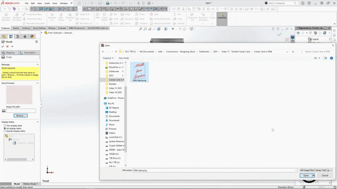
Task: Click the red X to cancel decal
Action: pyautogui.click(x=7, y=46)
